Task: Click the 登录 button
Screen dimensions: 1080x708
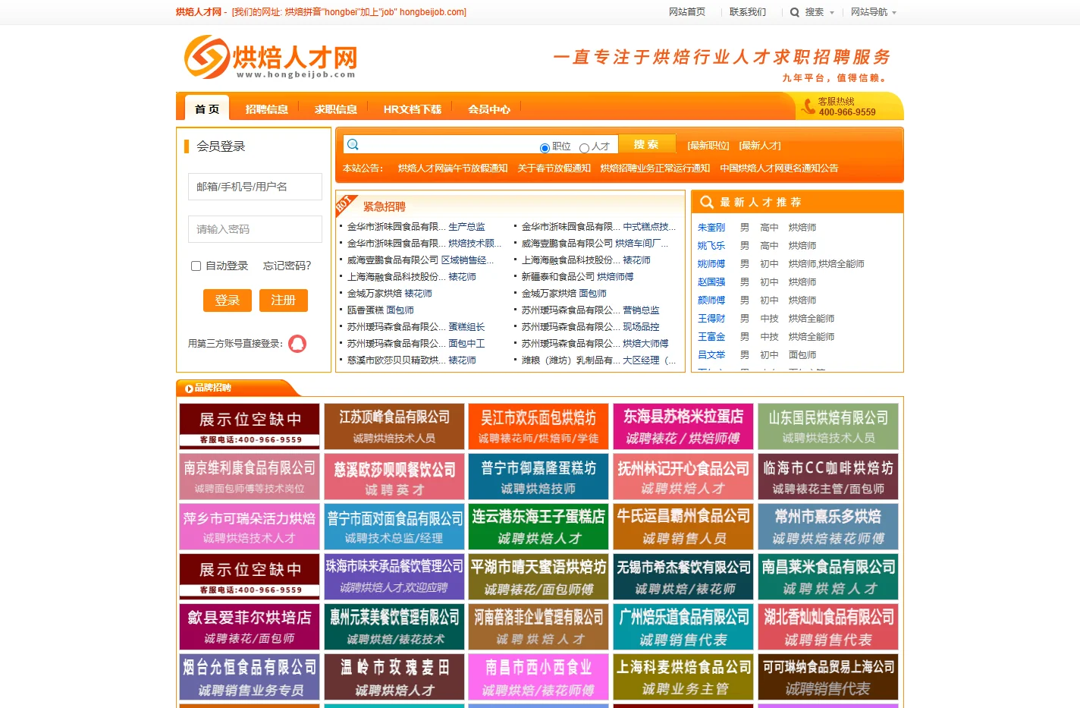Action: coord(228,301)
